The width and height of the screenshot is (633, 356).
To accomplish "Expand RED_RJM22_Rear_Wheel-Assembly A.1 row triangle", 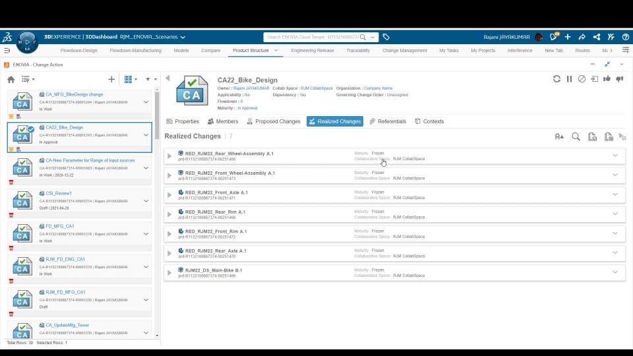I will pos(169,156).
